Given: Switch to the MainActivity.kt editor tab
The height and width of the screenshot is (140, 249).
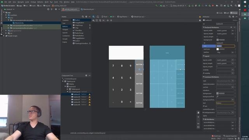Looking at the screenshot, I should pyautogui.click(x=88, y=9).
